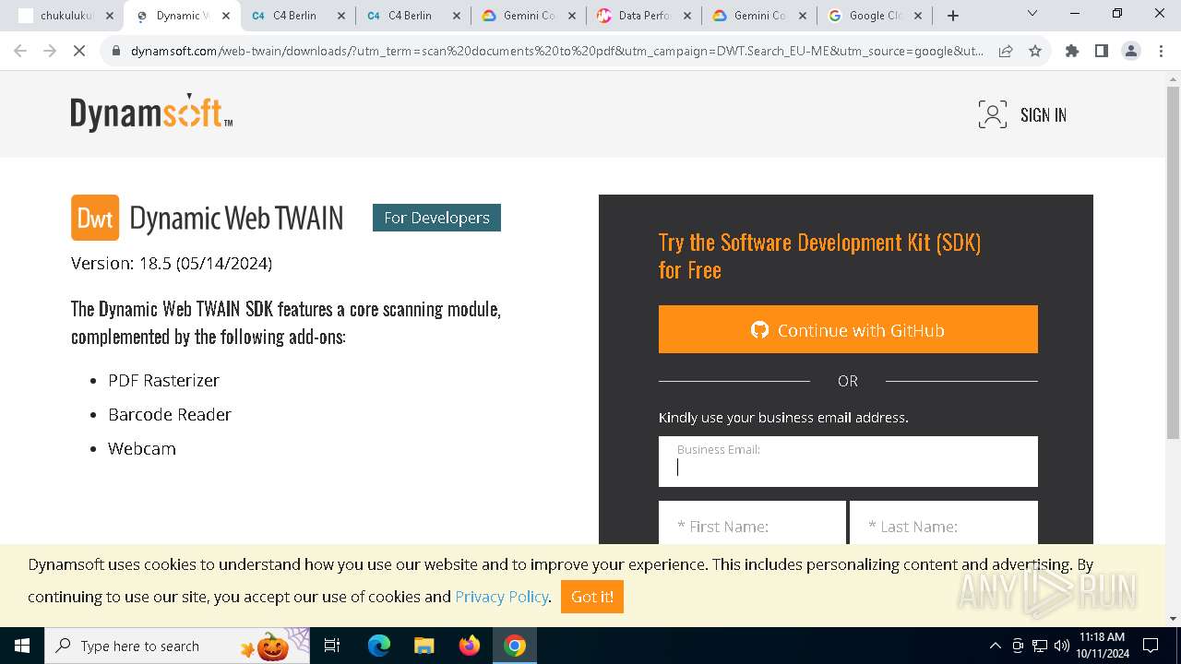1181x664 pixels.
Task: Open volume control in system tray
Action: click(1062, 646)
